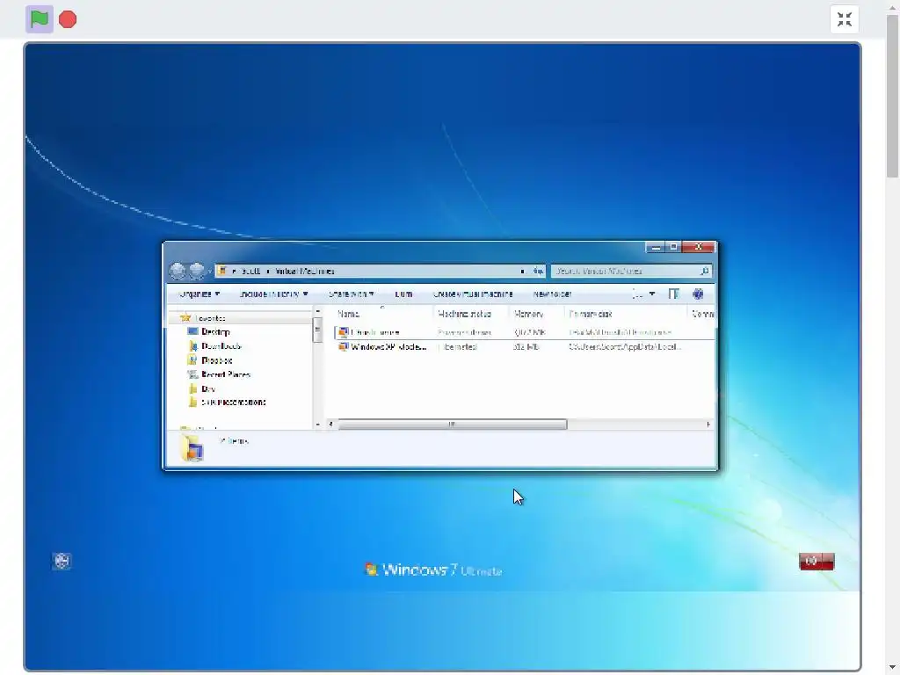Open the Organize dropdown menu

tap(200, 294)
